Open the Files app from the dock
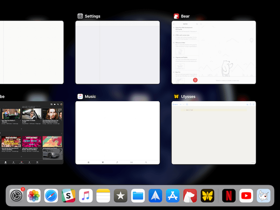 coord(138,196)
